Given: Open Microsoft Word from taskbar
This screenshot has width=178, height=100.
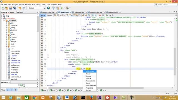Looking at the screenshot, I should point(67,97).
